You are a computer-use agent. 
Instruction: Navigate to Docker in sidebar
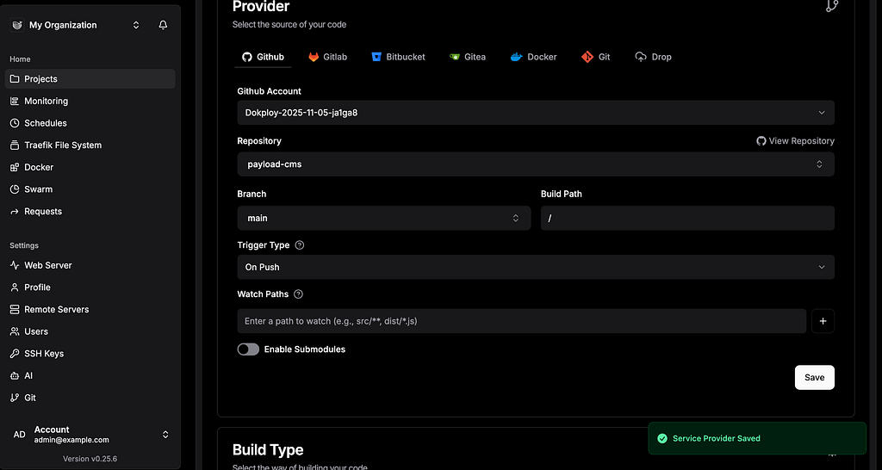(90, 167)
